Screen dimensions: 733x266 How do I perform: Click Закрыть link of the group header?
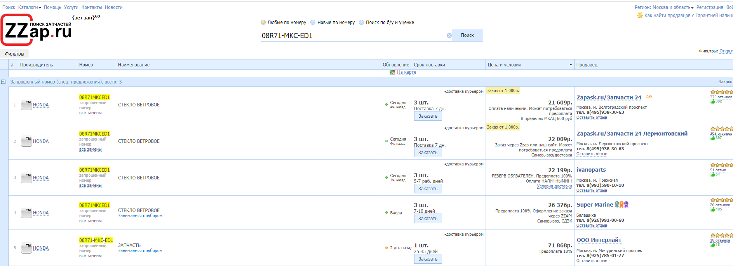click(725, 82)
